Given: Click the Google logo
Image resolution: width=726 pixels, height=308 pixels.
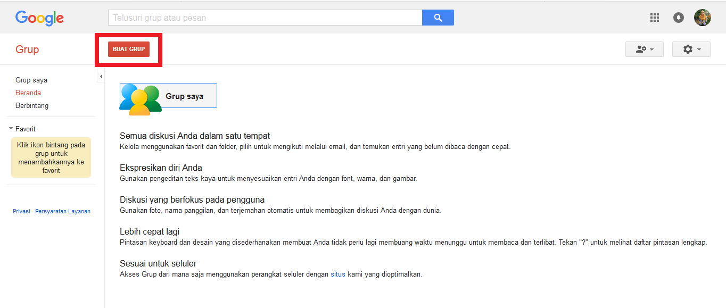Looking at the screenshot, I should pos(39,18).
